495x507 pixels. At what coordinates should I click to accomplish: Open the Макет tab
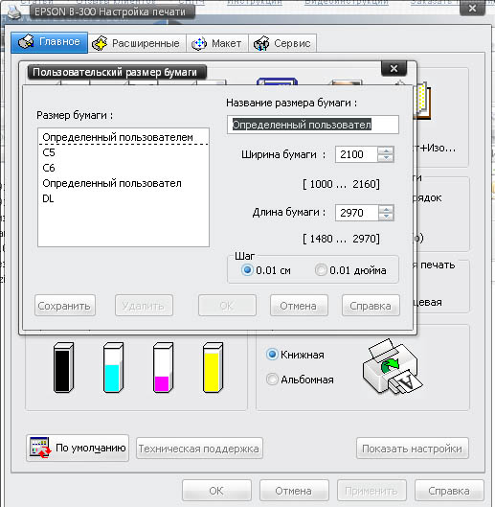(x=217, y=43)
